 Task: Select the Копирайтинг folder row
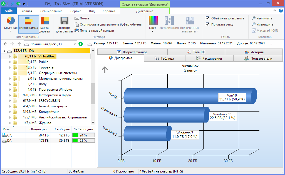pyautogui.click(x=46, y=112)
